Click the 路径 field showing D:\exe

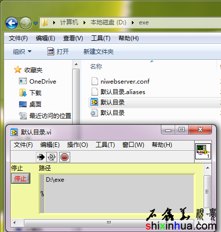(x=117, y=194)
